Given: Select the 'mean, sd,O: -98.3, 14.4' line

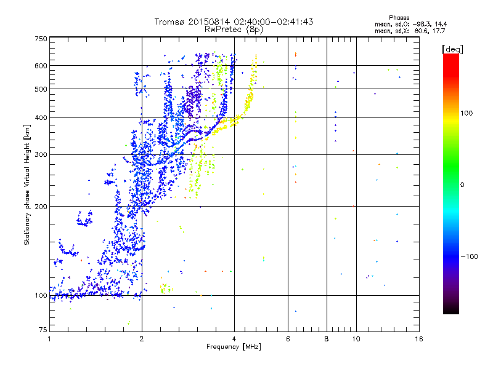Looking at the screenshot, I should [x=410, y=24].
